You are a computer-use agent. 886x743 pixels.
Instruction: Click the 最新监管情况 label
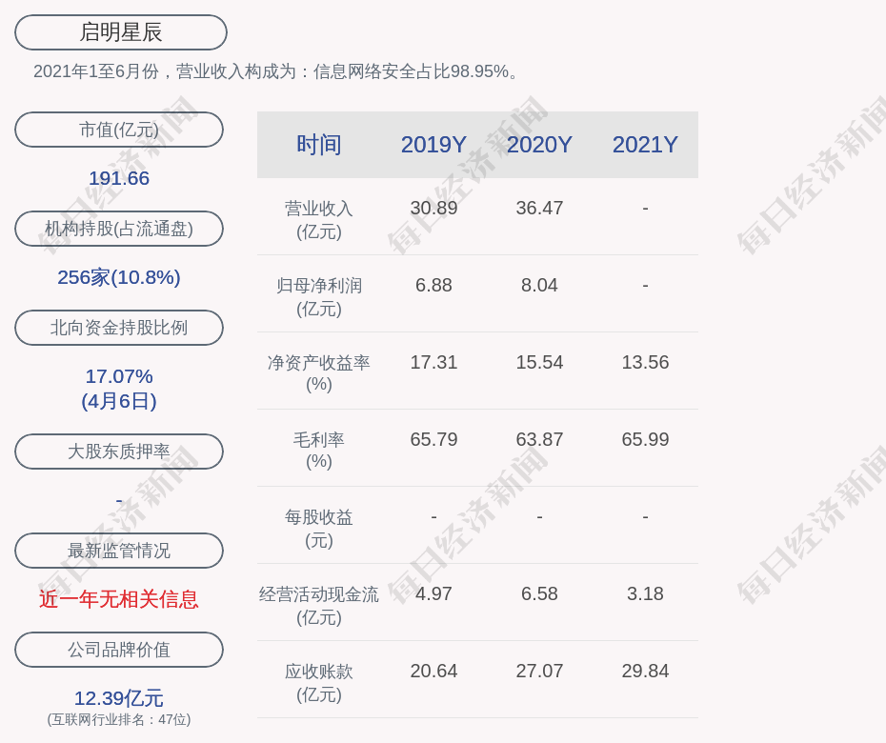pos(119,551)
